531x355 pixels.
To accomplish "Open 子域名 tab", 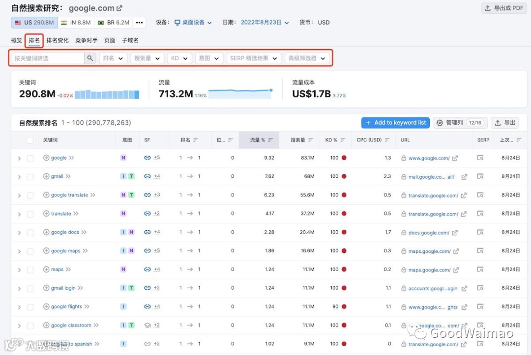I will tap(130, 40).
